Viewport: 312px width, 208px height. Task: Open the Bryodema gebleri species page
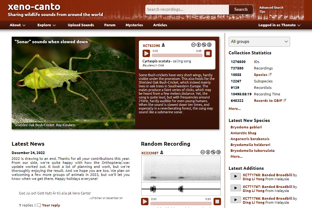pos(246,127)
